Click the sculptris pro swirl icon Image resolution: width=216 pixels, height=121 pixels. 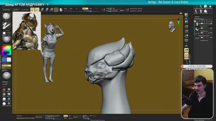click(61, 10)
